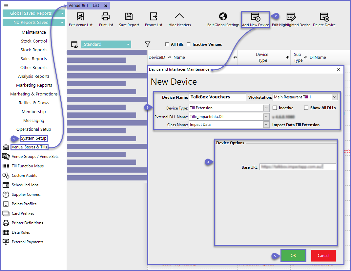Image resolution: width=351 pixels, height=271 pixels.
Task: Open the Class Name dropdown arrow
Action: point(266,125)
